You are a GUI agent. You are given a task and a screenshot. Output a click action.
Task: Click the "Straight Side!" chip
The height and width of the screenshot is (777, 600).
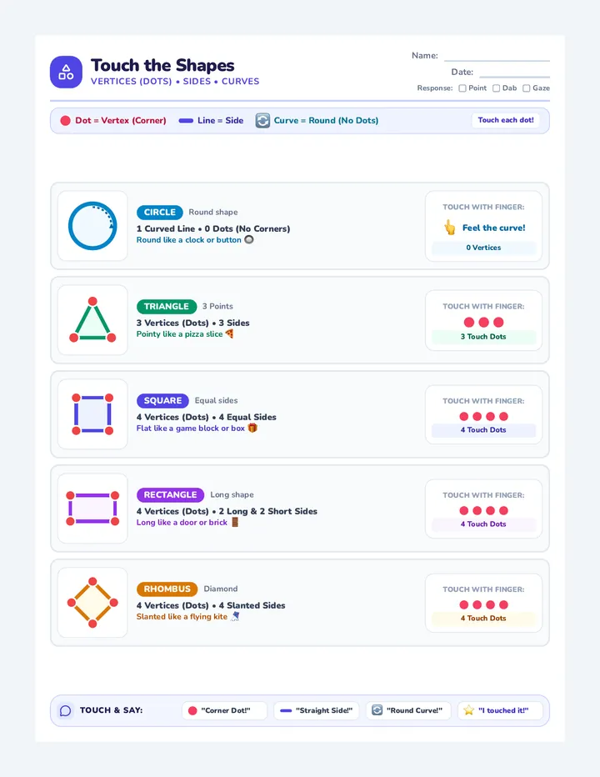point(316,710)
